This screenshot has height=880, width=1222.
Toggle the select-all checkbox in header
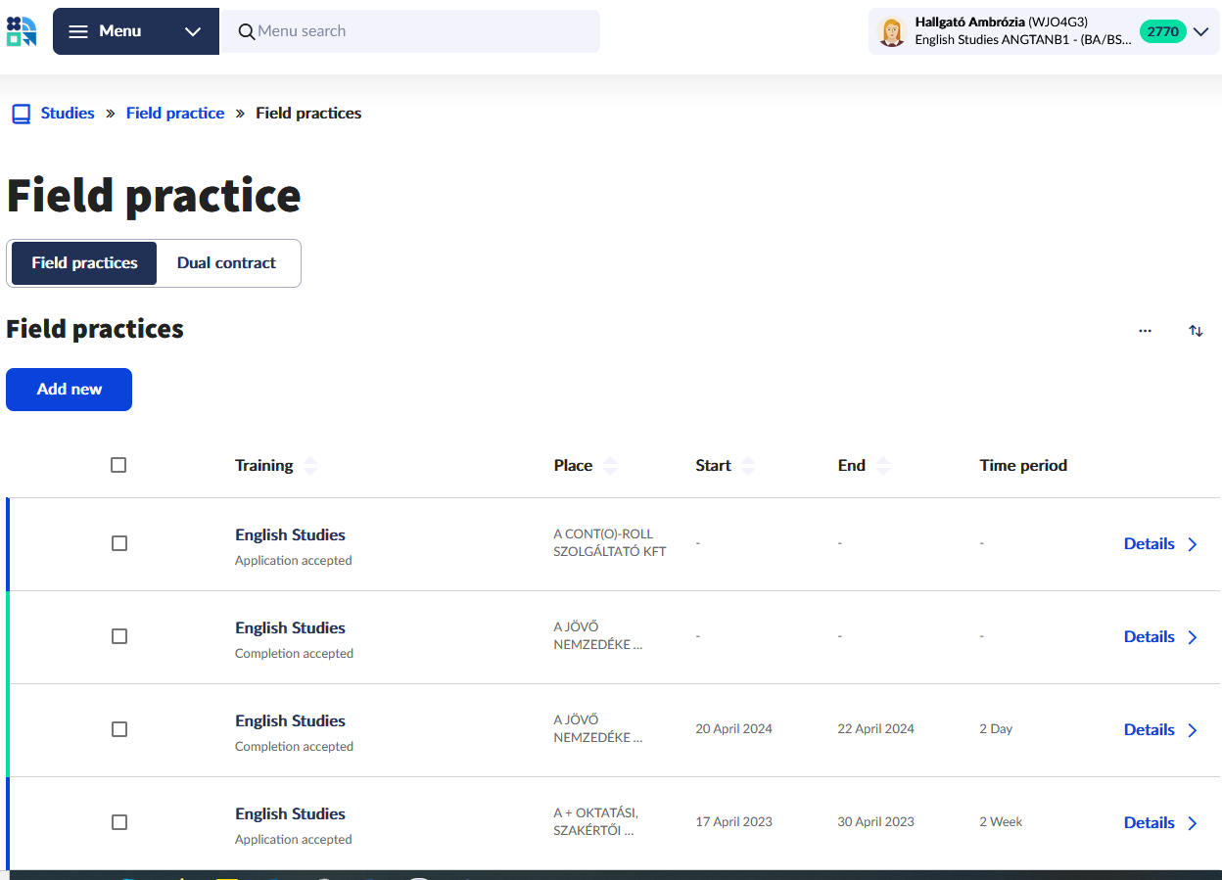pyautogui.click(x=118, y=465)
